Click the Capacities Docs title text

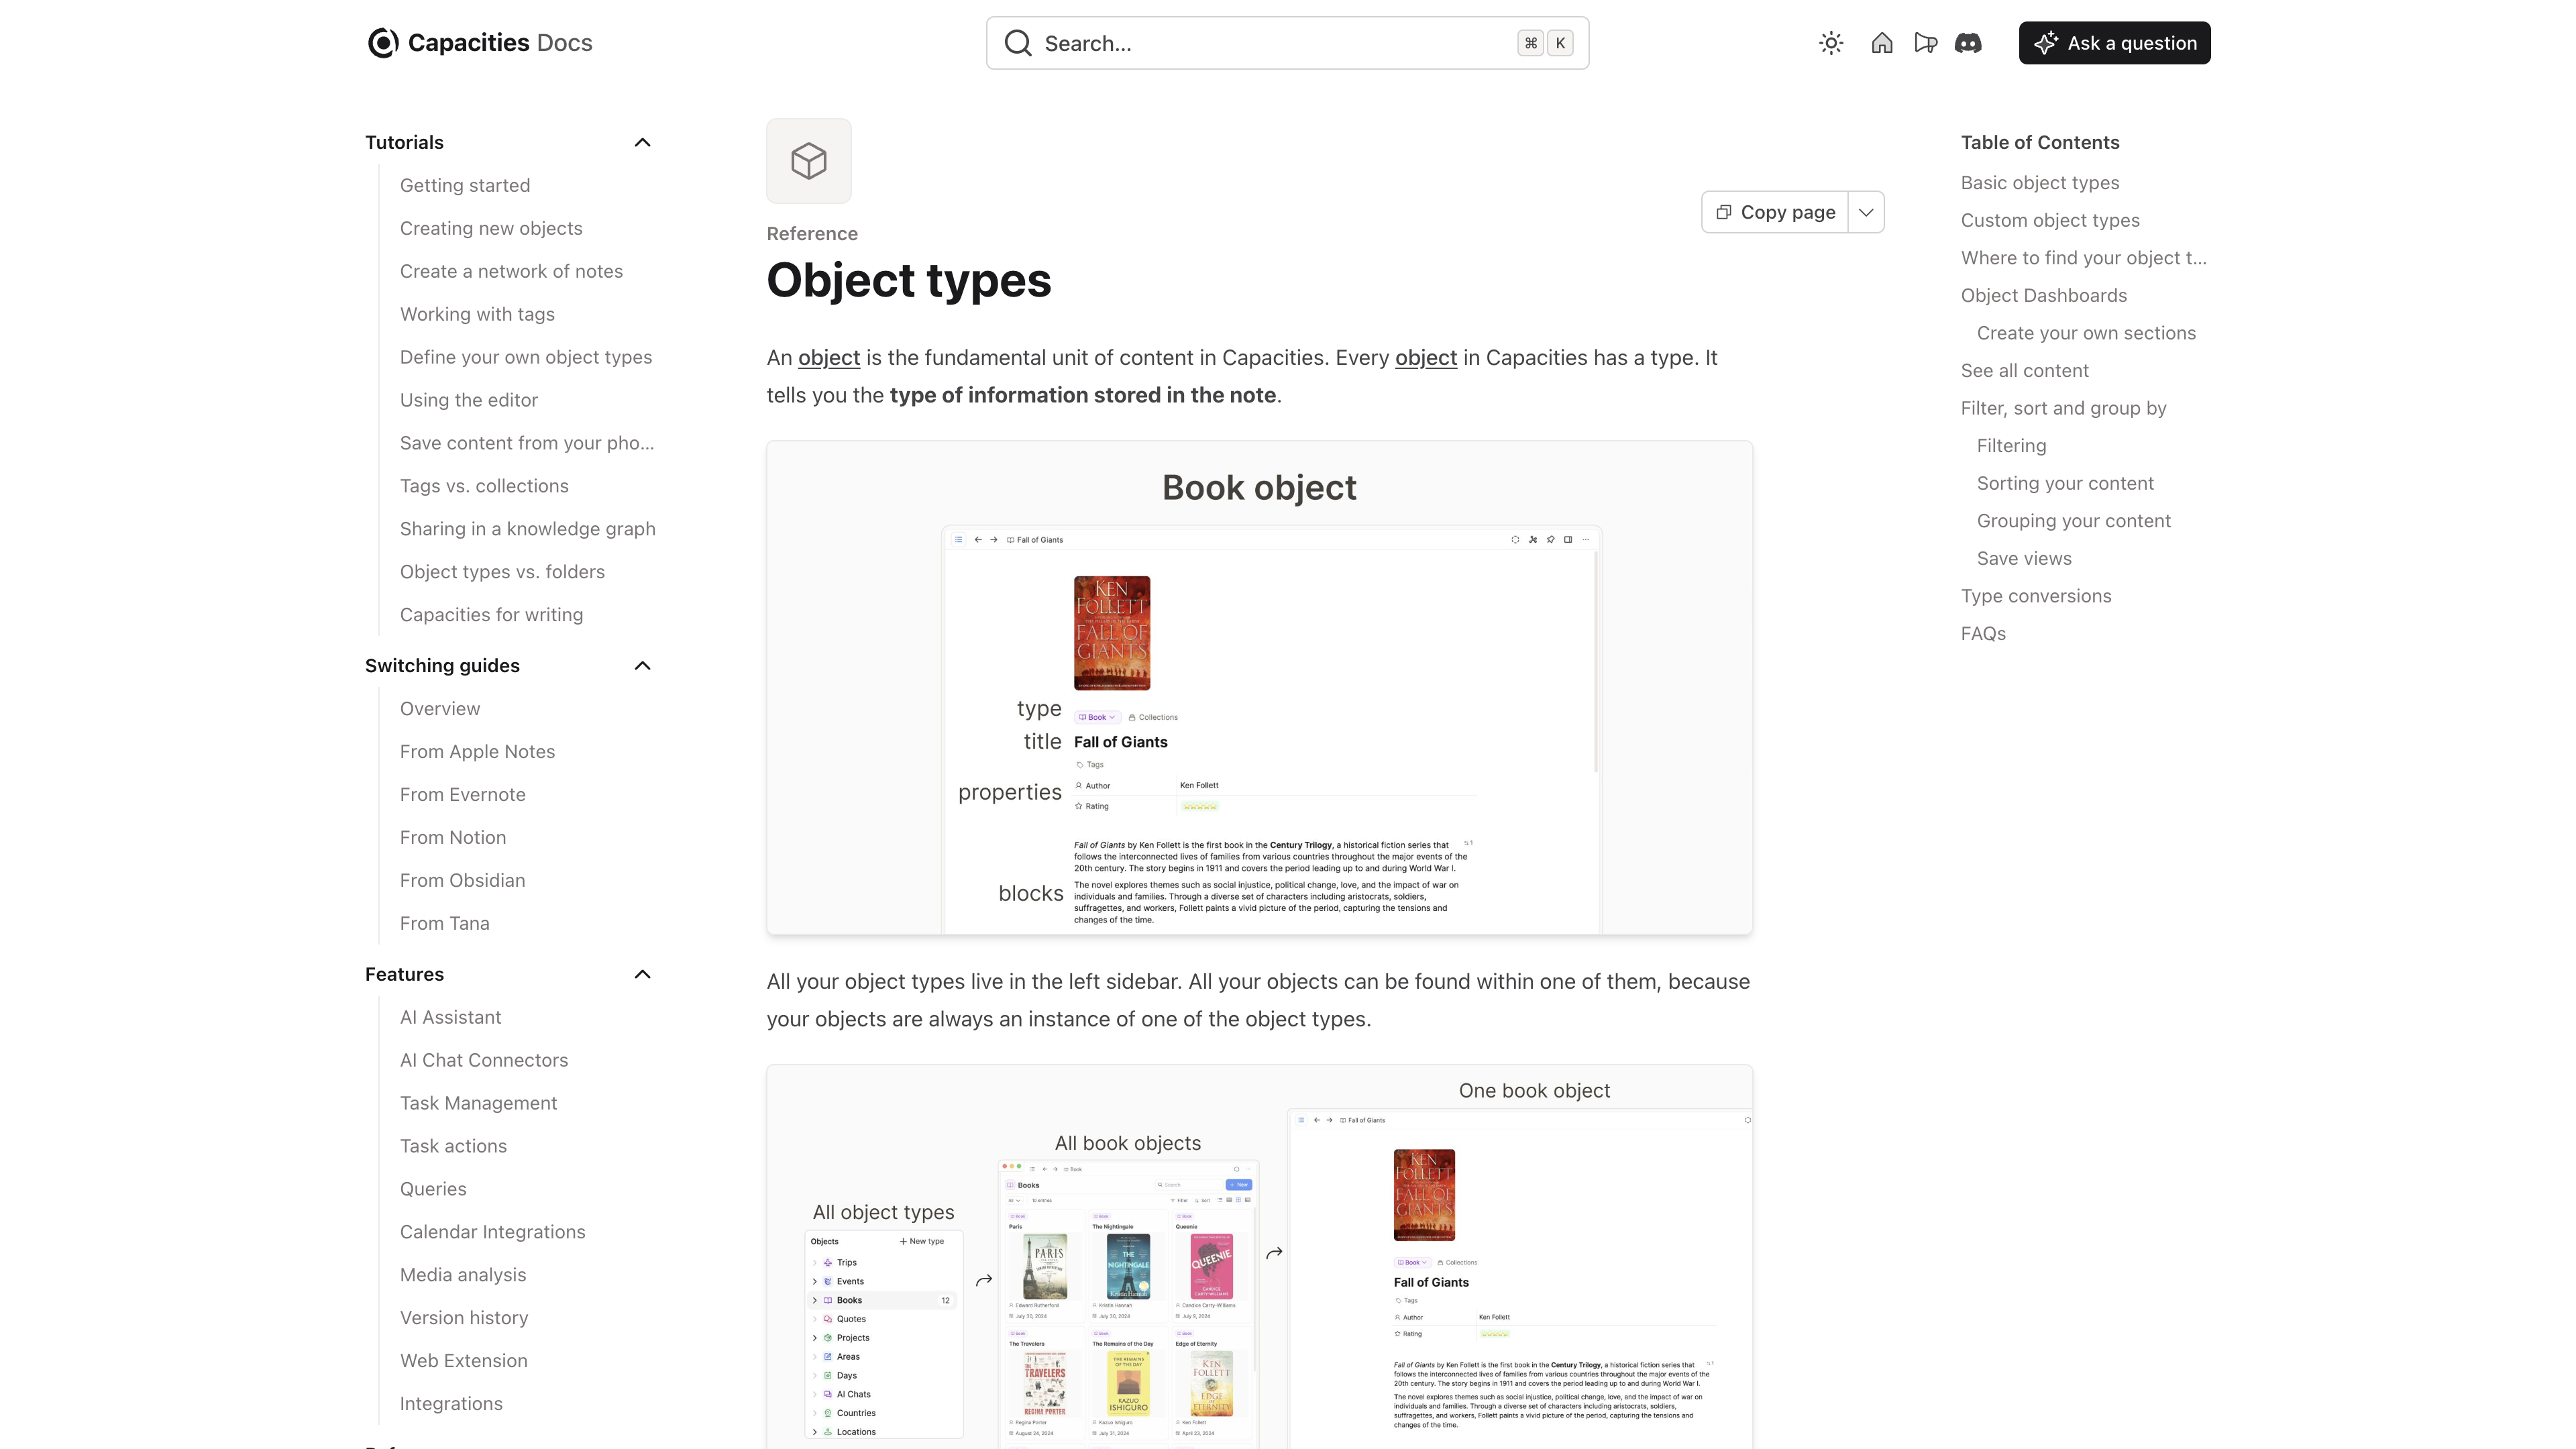500,43
